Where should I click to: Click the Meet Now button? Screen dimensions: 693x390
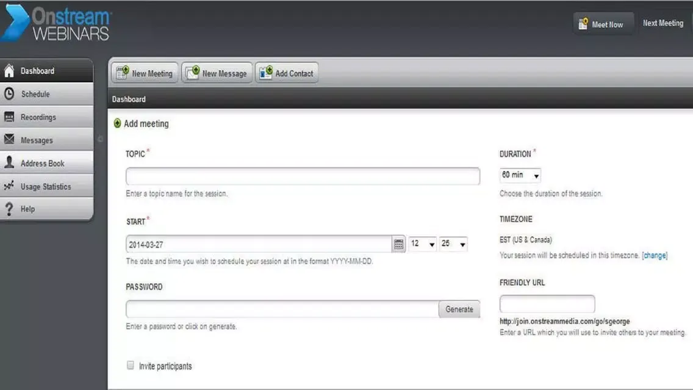tap(603, 24)
